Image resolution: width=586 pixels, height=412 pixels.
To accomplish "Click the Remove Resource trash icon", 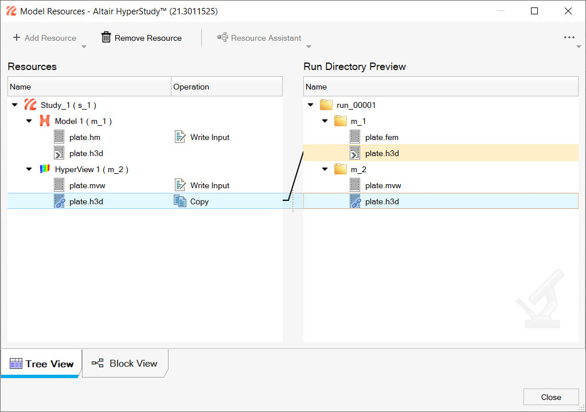I will coord(106,38).
